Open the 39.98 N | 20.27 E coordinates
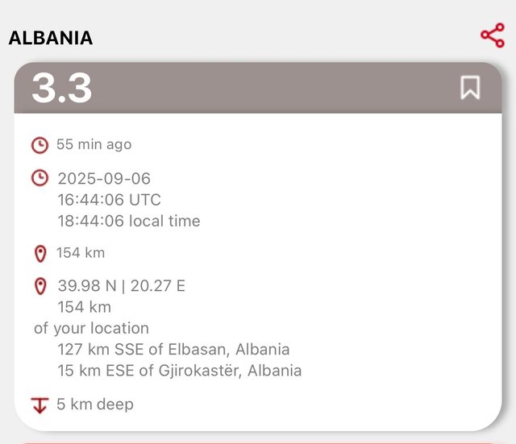The height and width of the screenshot is (444, 516). click(x=122, y=285)
